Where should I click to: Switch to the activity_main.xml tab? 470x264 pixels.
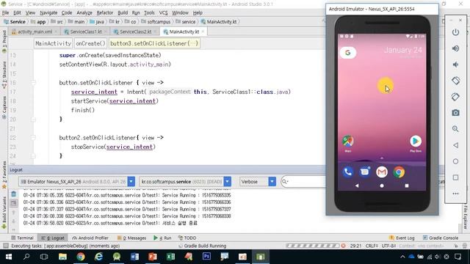(35, 32)
